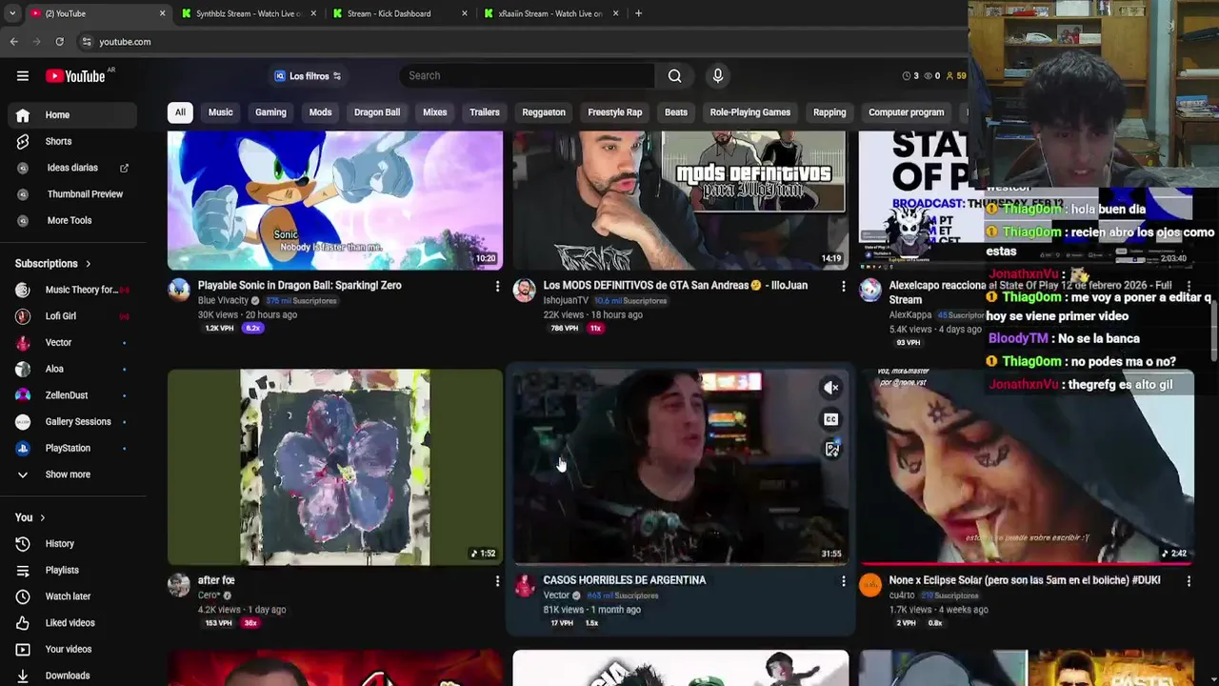This screenshot has width=1219, height=686.
Task: Open ZellenDust subscription channel
Action: click(72, 395)
